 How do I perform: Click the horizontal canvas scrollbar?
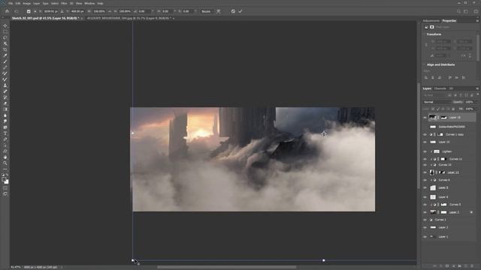(x=227, y=267)
